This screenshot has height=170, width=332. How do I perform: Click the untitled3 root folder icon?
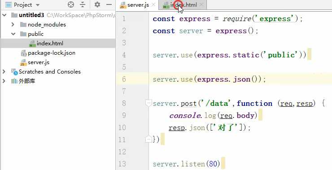(14, 15)
